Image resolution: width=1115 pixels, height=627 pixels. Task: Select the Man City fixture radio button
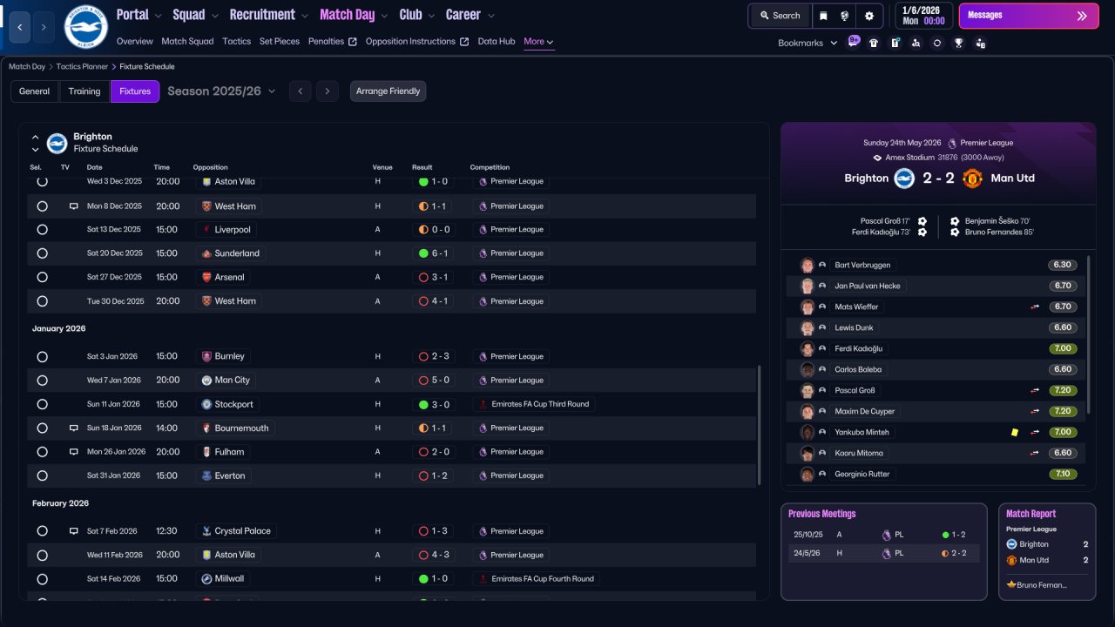coord(42,381)
